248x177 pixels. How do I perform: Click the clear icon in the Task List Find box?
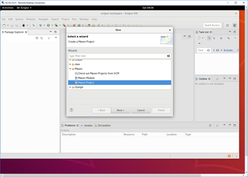click(208, 50)
